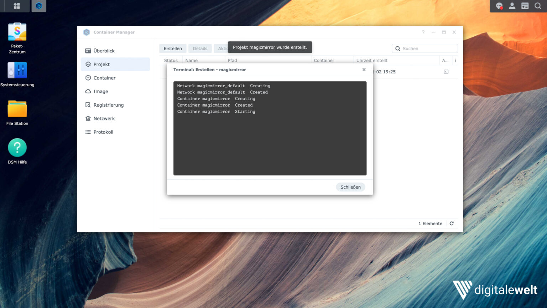
Task: Open the Netzwerk section
Action: [104, 118]
